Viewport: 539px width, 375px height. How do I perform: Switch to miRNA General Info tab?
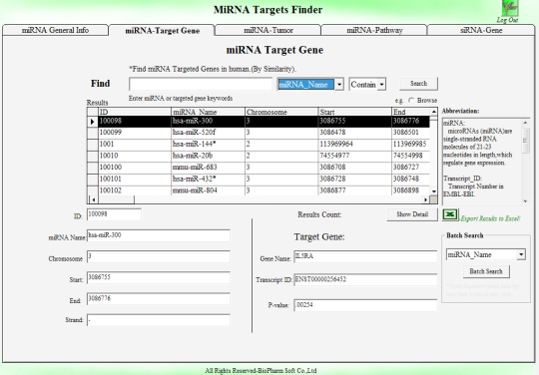coord(55,30)
